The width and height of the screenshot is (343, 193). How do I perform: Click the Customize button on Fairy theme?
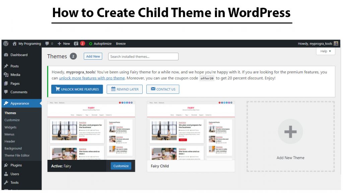(x=121, y=166)
